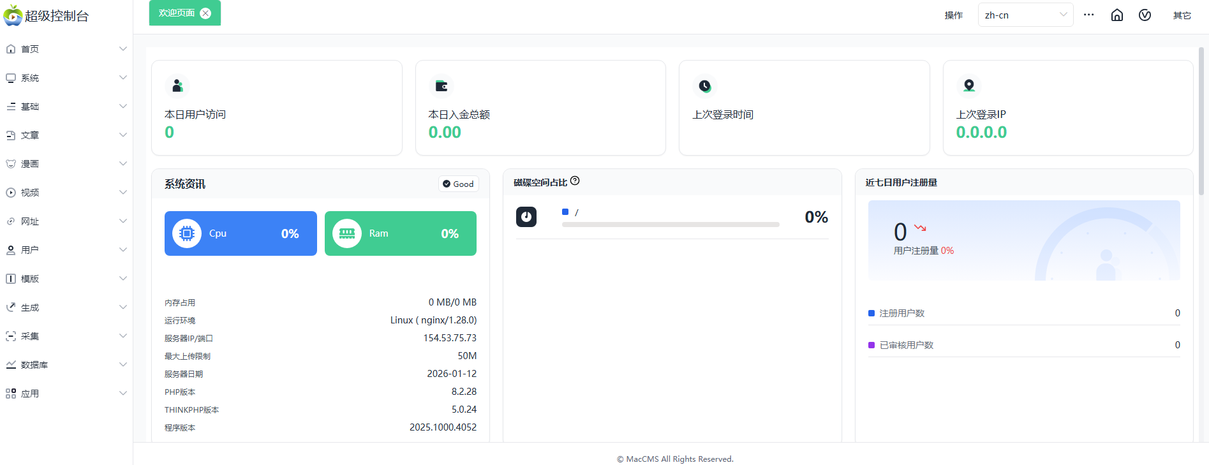Expand the 视频 sidebar section
The image size is (1209, 465).
(x=66, y=193)
